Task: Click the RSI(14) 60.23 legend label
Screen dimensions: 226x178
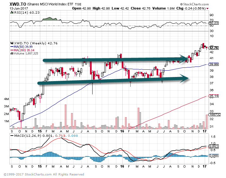Action: coord(27,13)
